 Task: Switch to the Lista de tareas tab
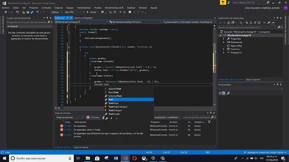pos(81,147)
